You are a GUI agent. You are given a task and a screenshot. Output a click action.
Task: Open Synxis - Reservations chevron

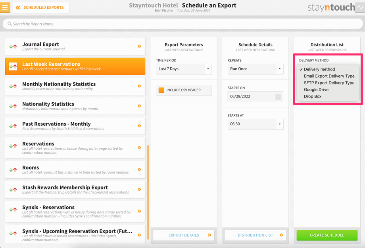139,211
